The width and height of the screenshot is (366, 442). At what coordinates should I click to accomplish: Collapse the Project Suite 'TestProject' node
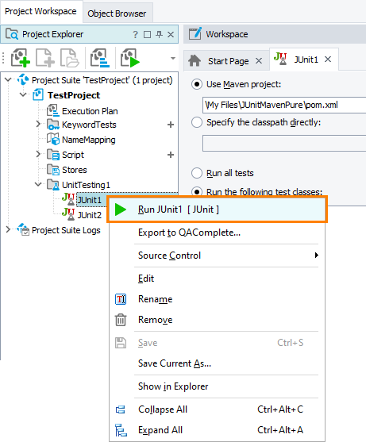[9, 80]
